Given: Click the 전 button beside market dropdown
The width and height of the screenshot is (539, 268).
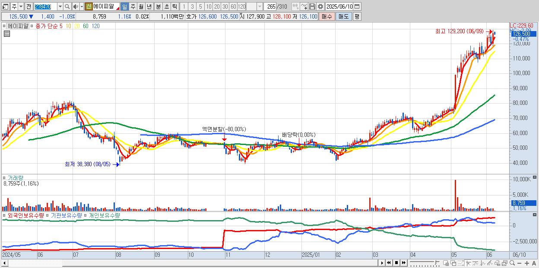Looking at the screenshot, I should click(29, 6).
